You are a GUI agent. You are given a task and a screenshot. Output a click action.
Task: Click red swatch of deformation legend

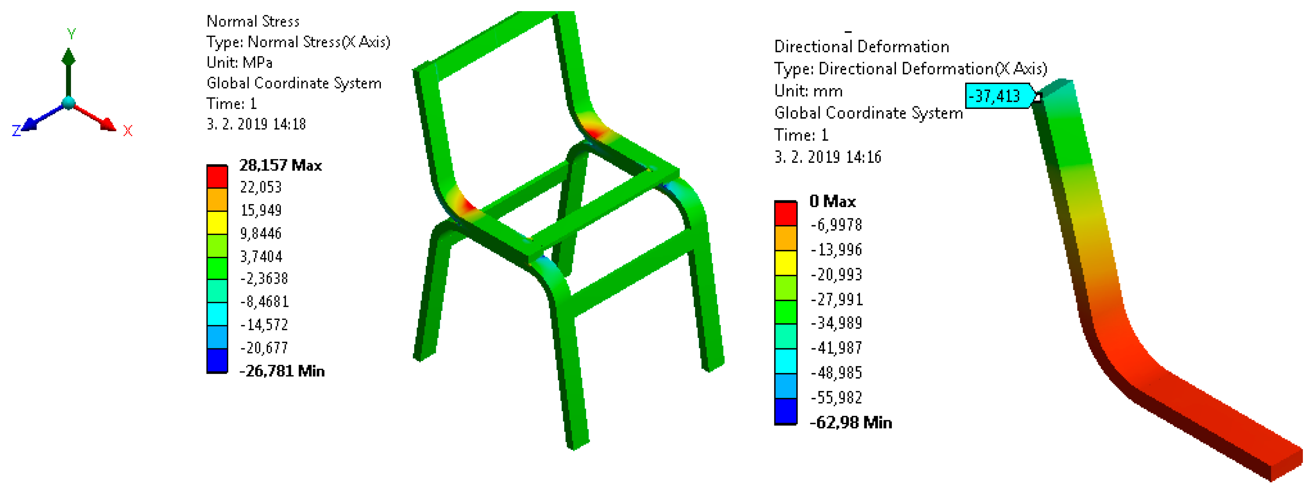[785, 214]
